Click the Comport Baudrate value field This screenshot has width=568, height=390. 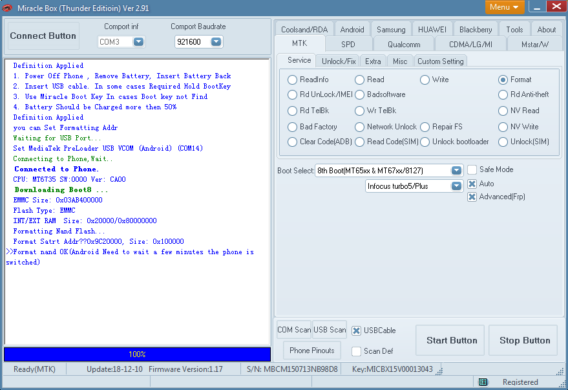click(193, 41)
